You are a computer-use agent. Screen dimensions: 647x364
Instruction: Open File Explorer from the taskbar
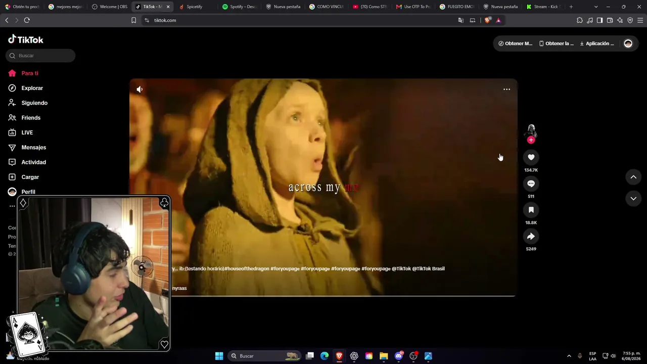(x=384, y=356)
